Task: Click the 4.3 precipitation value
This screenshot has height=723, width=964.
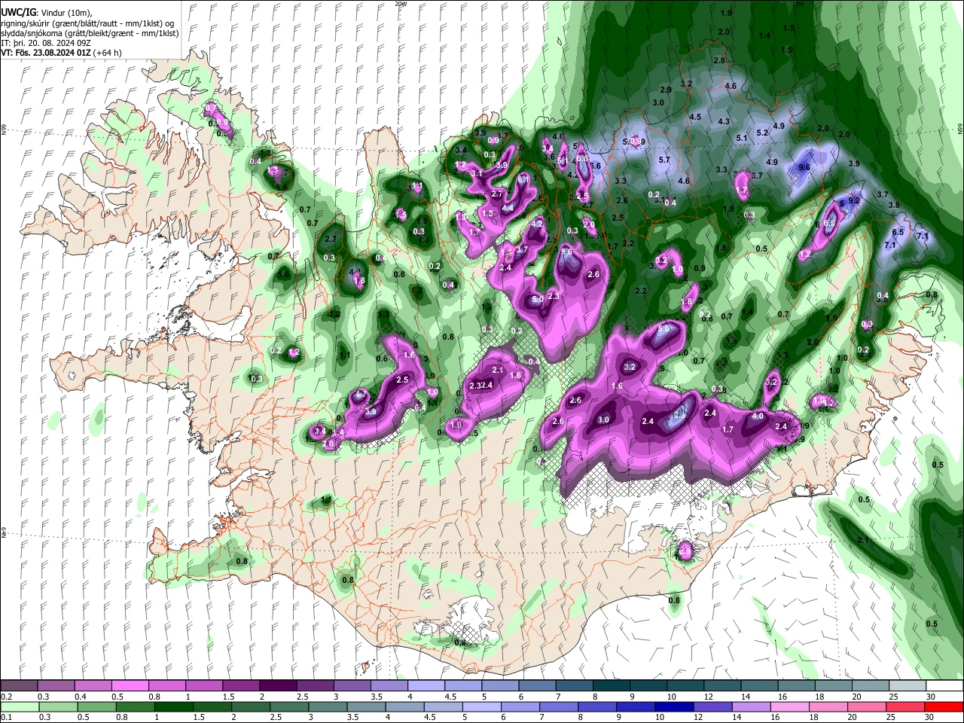Action: pos(724,121)
